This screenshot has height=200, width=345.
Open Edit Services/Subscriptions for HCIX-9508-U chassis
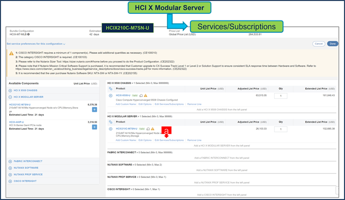169,104
